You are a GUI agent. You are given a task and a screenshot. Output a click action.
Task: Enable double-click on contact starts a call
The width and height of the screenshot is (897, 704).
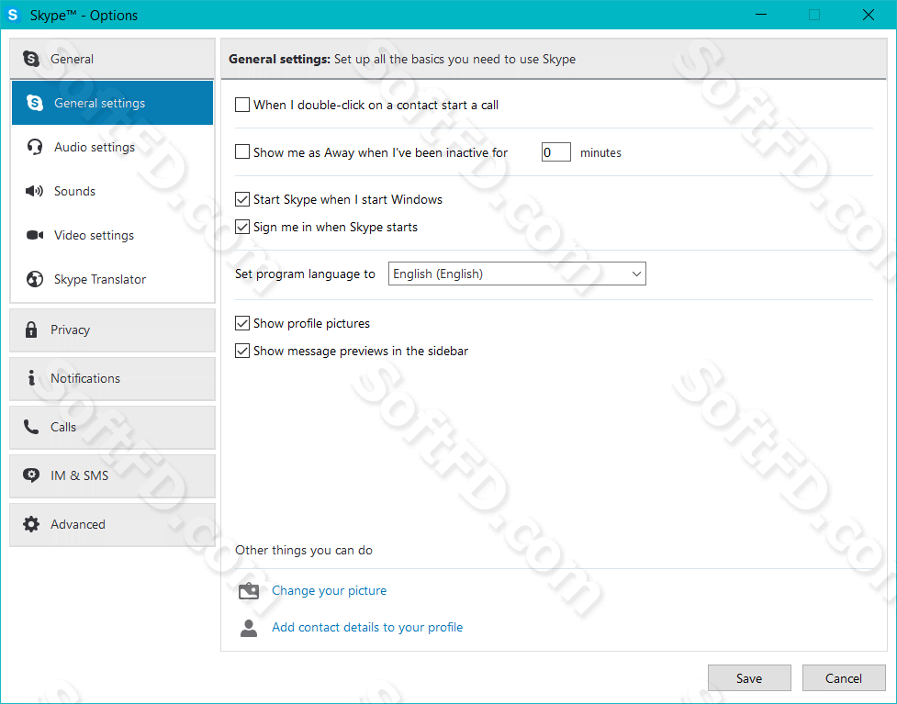(242, 105)
